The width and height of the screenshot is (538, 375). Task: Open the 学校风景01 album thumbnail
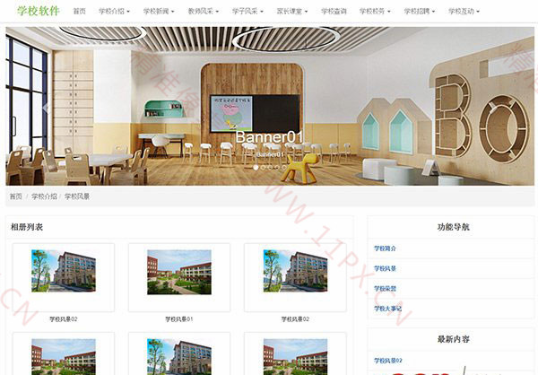click(x=179, y=272)
